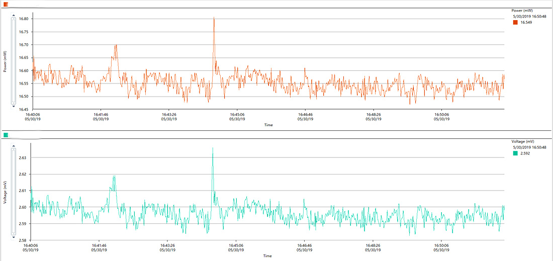
Task: Click the teal Voltage legend swatch
Action: [x=516, y=153]
